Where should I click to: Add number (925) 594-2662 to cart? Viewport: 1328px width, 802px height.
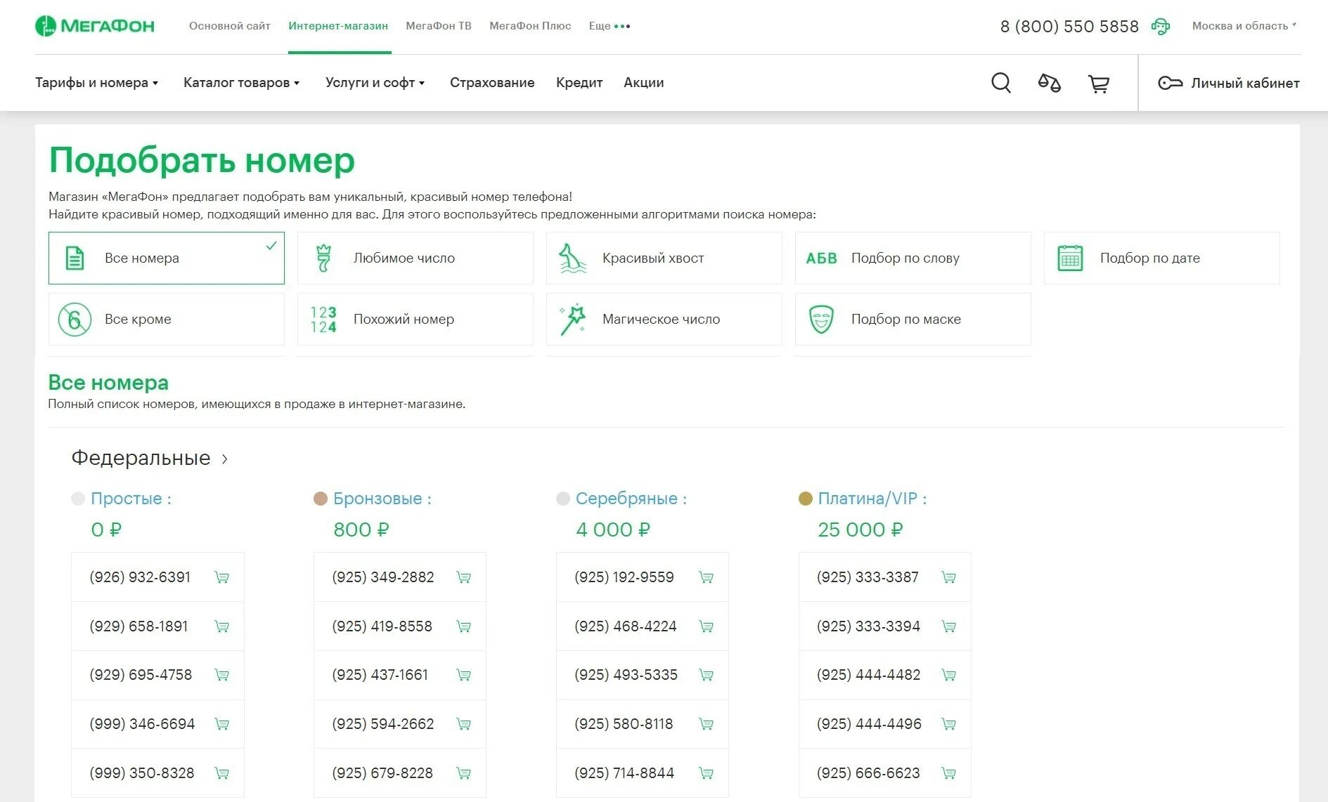click(464, 724)
